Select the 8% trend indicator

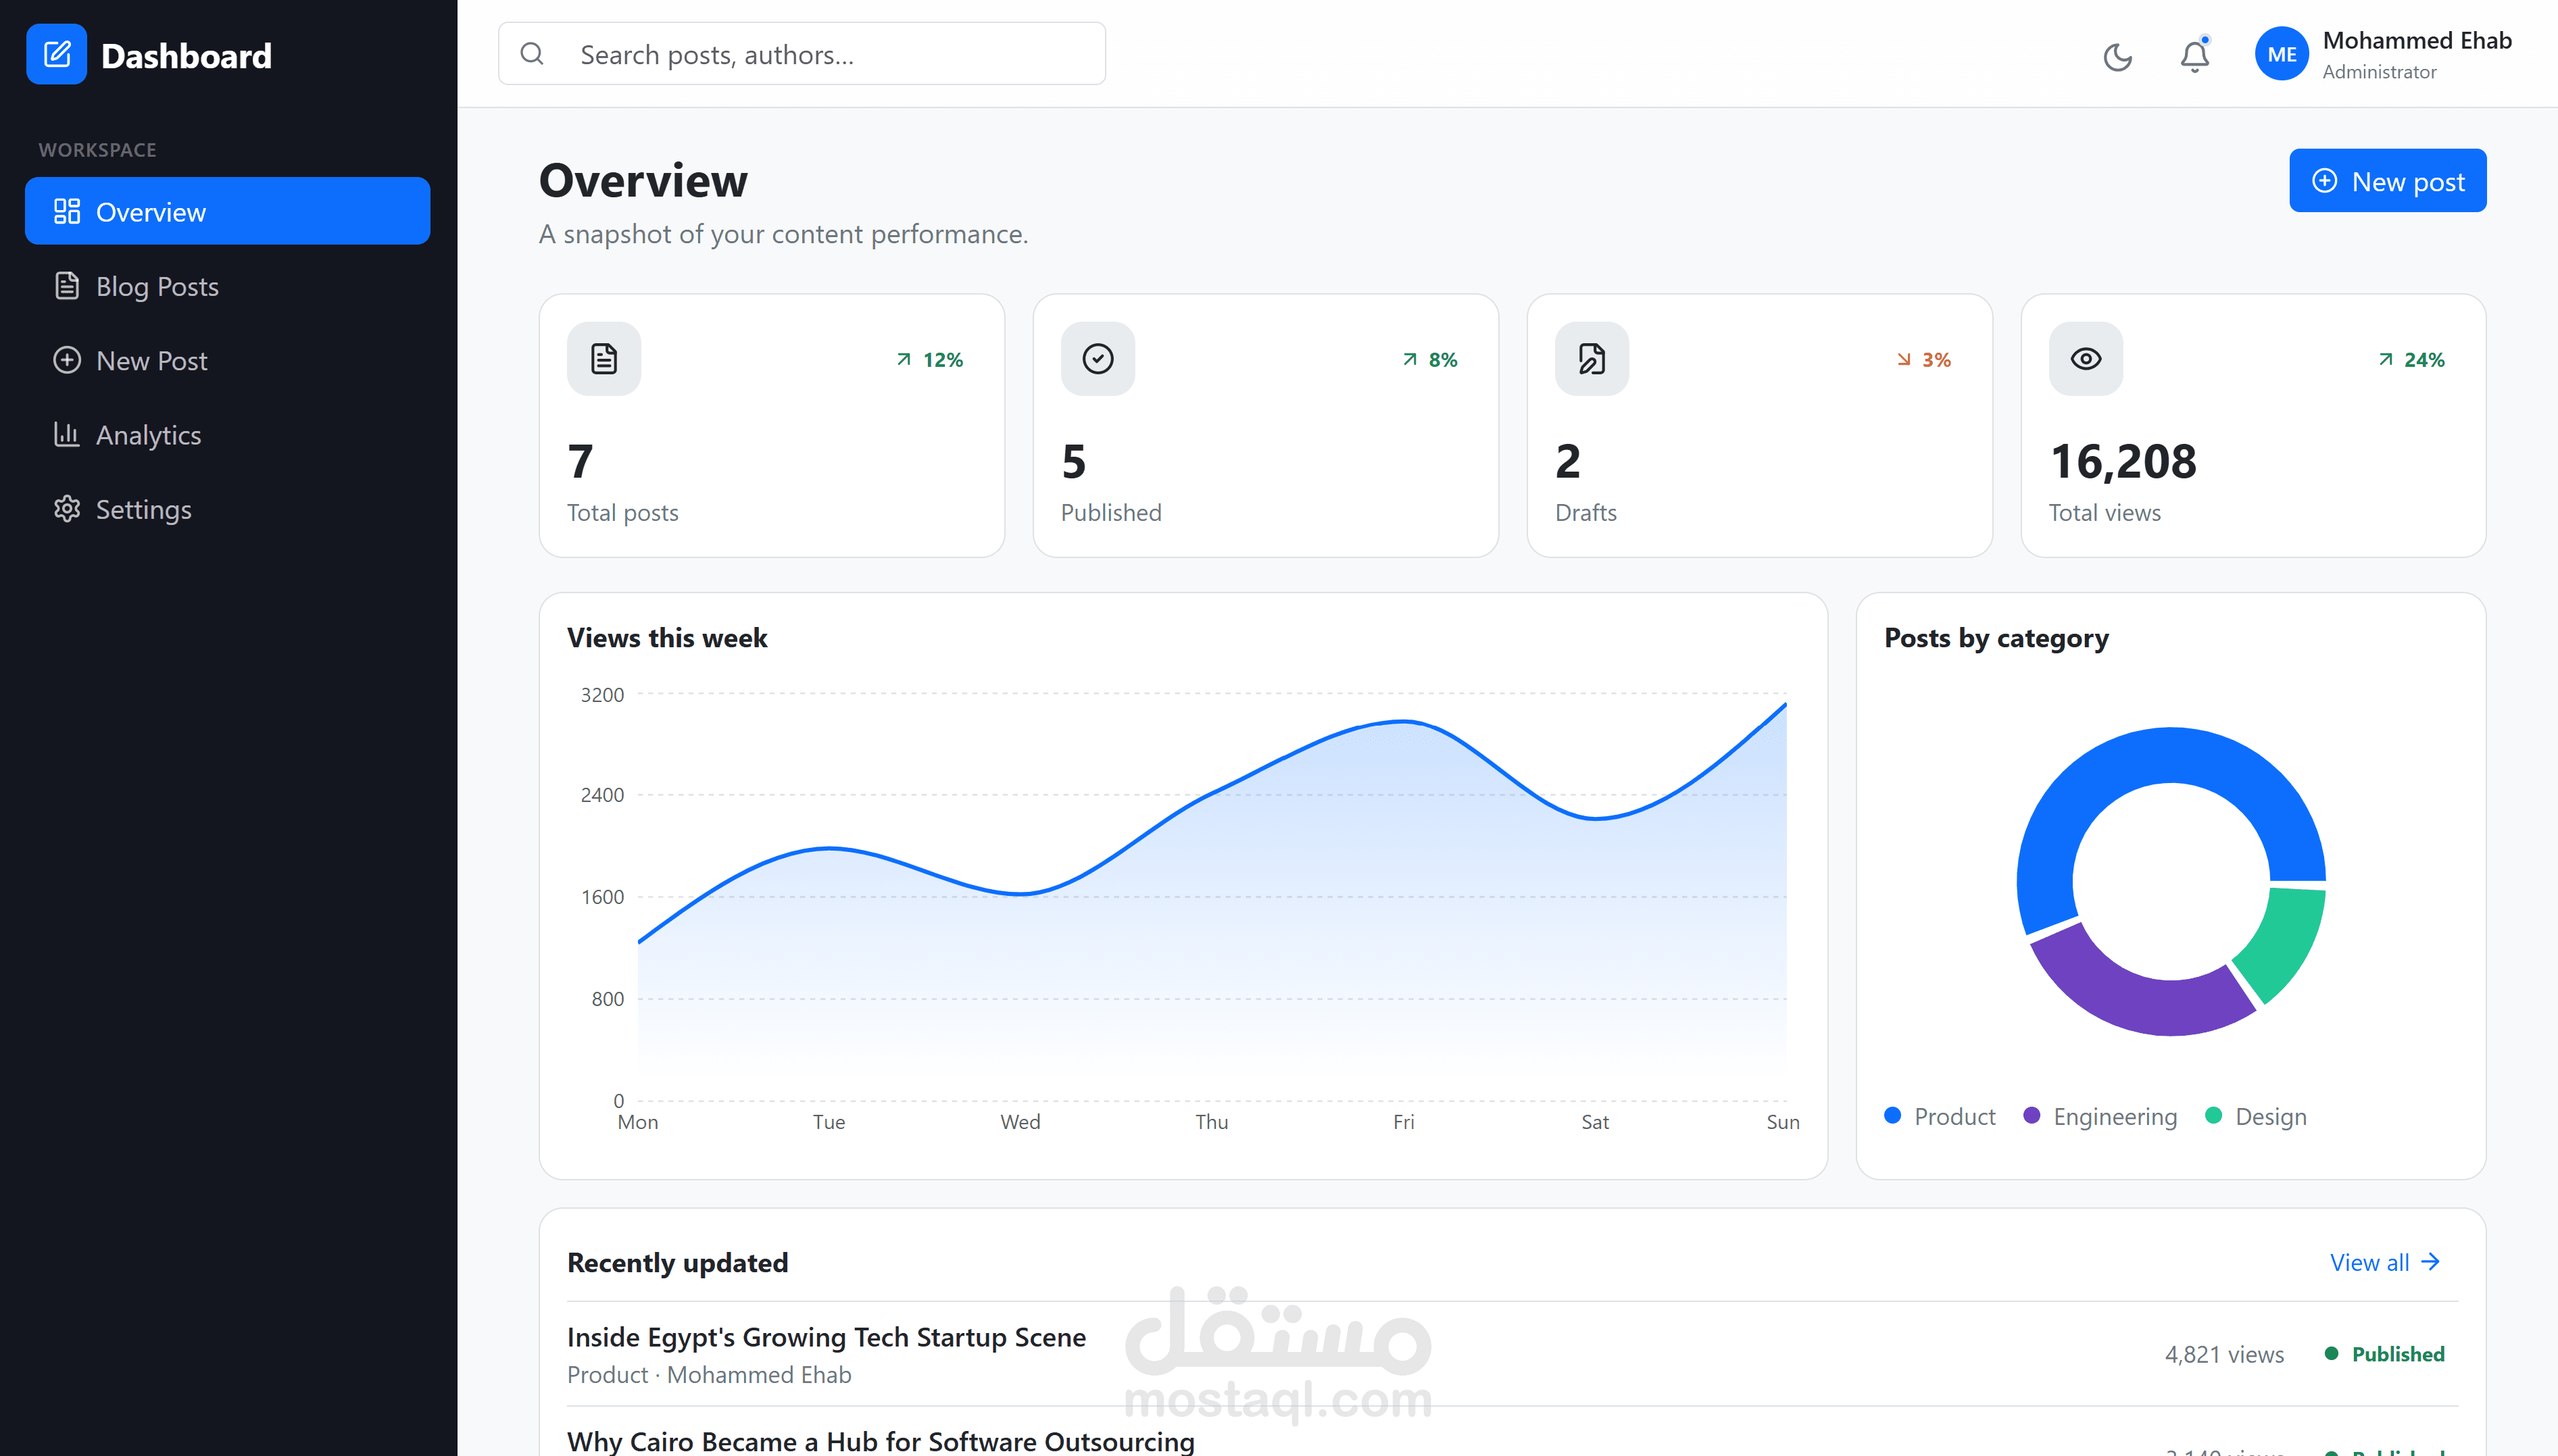point(1430,359)
